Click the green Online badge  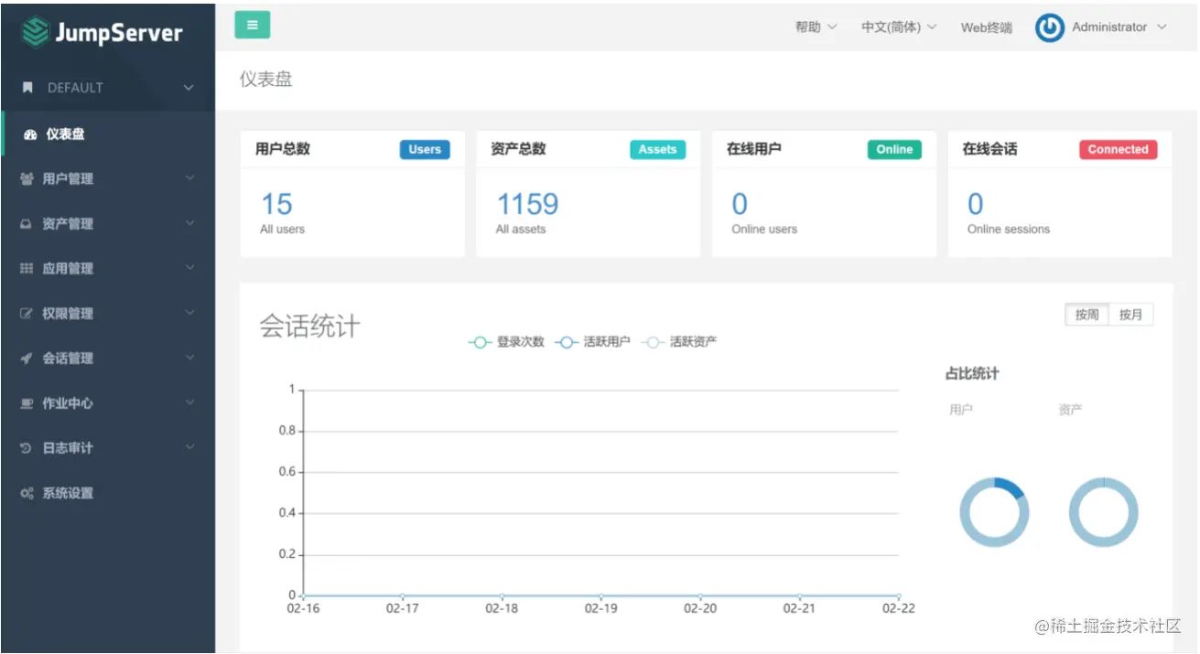pos(894,150)
